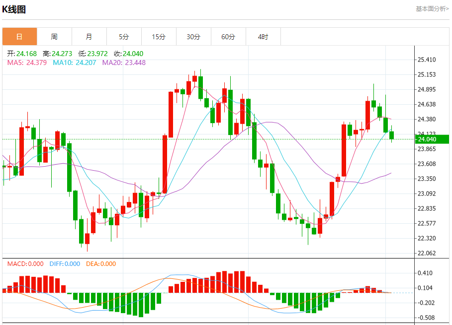Open the 30分 interval tab
This screenshot has width=452, height=325.
pos(193,37)
